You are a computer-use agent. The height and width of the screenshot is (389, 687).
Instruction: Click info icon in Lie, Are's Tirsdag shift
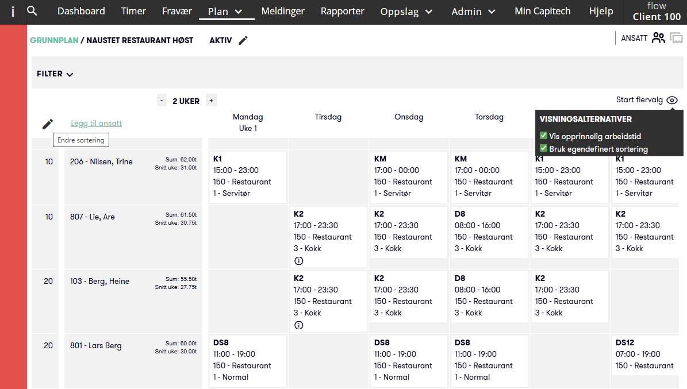coord(298,261)
